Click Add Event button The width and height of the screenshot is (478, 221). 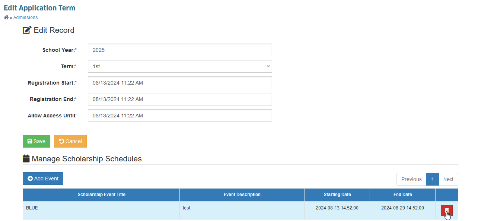click(x=43, y=179)
